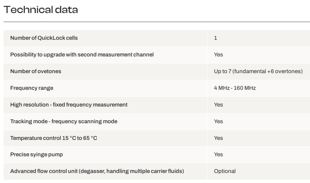Select High resolution fixed frequency measurement label
Image resolution: width=310 pixels, height=183 pixels.
coord(69,105)
